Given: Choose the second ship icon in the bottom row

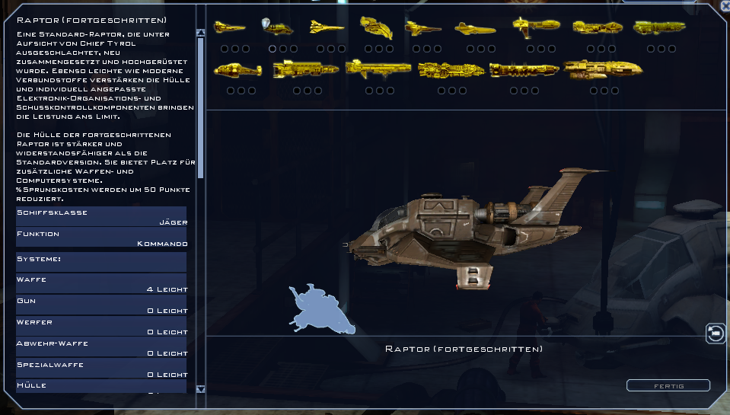Looking at the screenshot, I should tap(305, 69).
